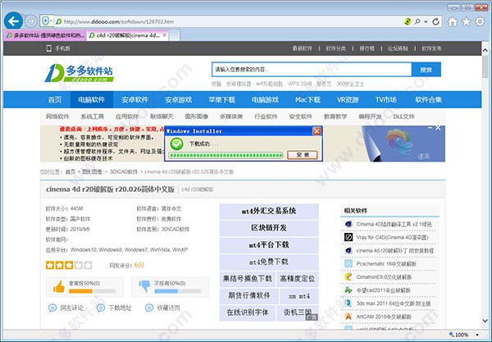Go to 安卓游戏 in the blue navbar
The image size is (492, 342).
click(178, 100)
